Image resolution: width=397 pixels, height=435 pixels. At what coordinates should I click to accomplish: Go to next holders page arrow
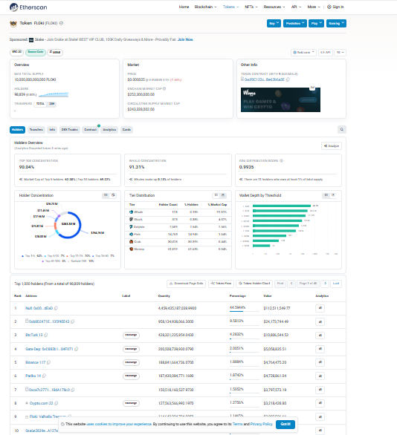click(325, 284)
